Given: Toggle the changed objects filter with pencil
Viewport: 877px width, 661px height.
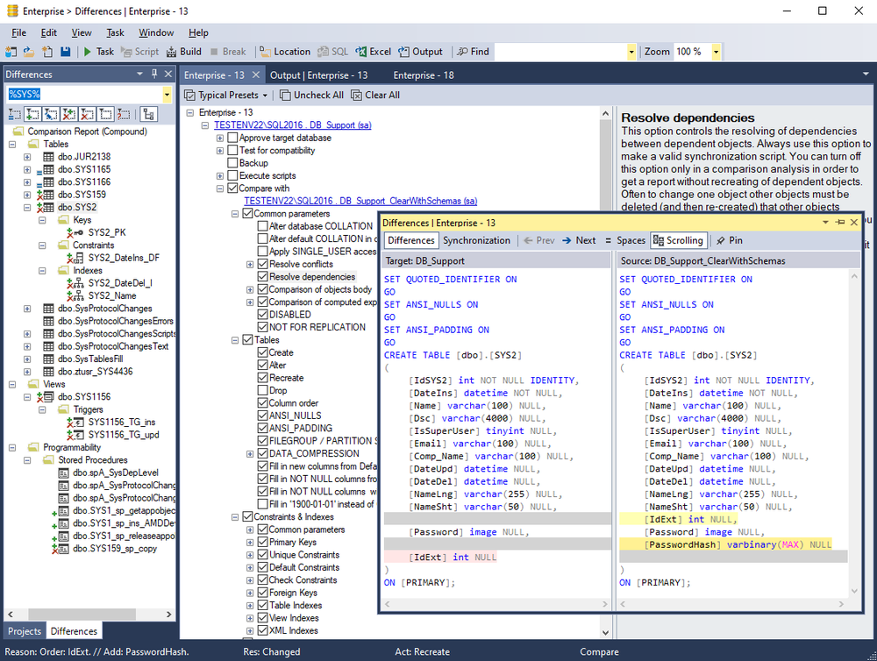Looking at the screenshot, I should [x=51, y=115].
